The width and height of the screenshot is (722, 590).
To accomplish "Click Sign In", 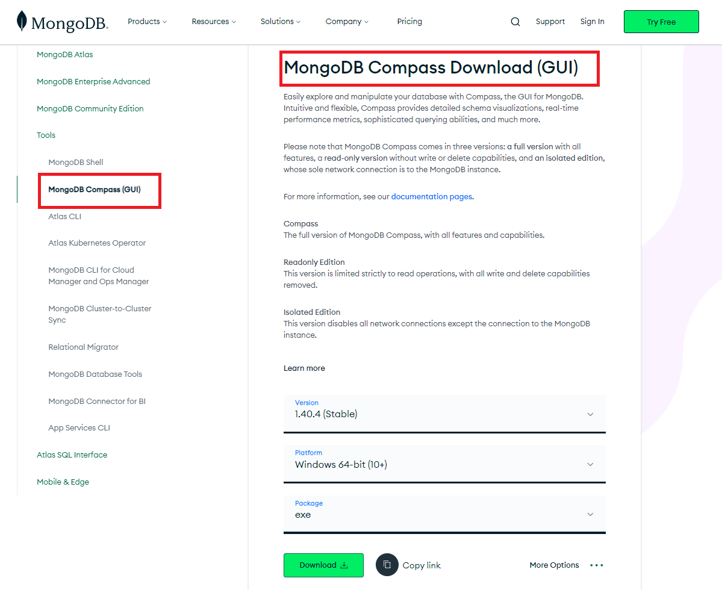I will 592,22.
